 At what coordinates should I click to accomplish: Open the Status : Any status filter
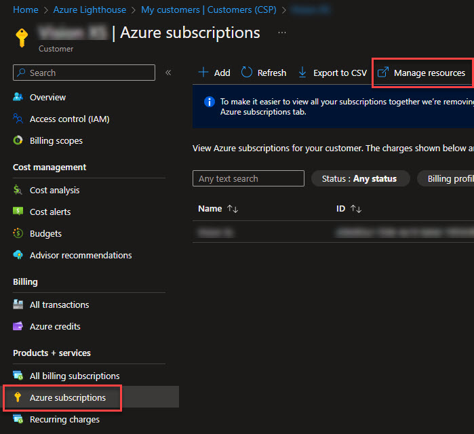360,178
